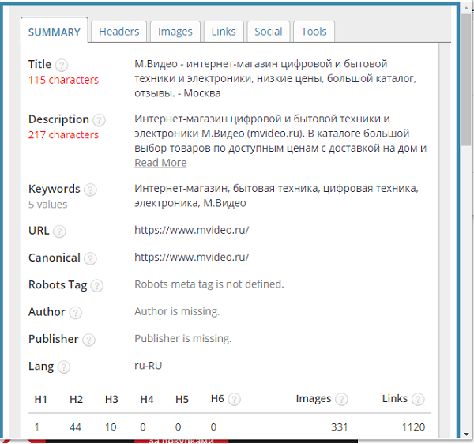Click the outer scrollbar down arrow

point(466,435)
